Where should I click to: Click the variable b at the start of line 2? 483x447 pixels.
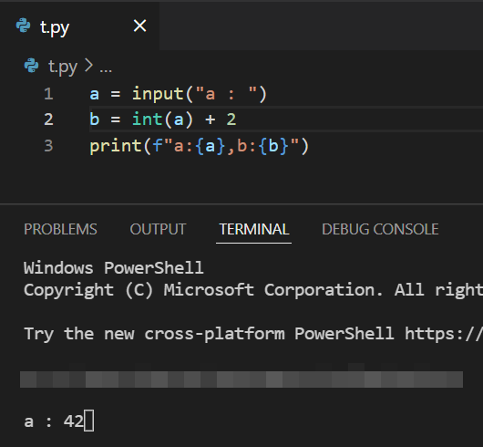pos(94,120)
